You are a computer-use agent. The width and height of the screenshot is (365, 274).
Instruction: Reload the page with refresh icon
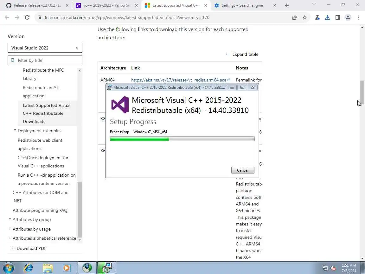click(27, 17)
